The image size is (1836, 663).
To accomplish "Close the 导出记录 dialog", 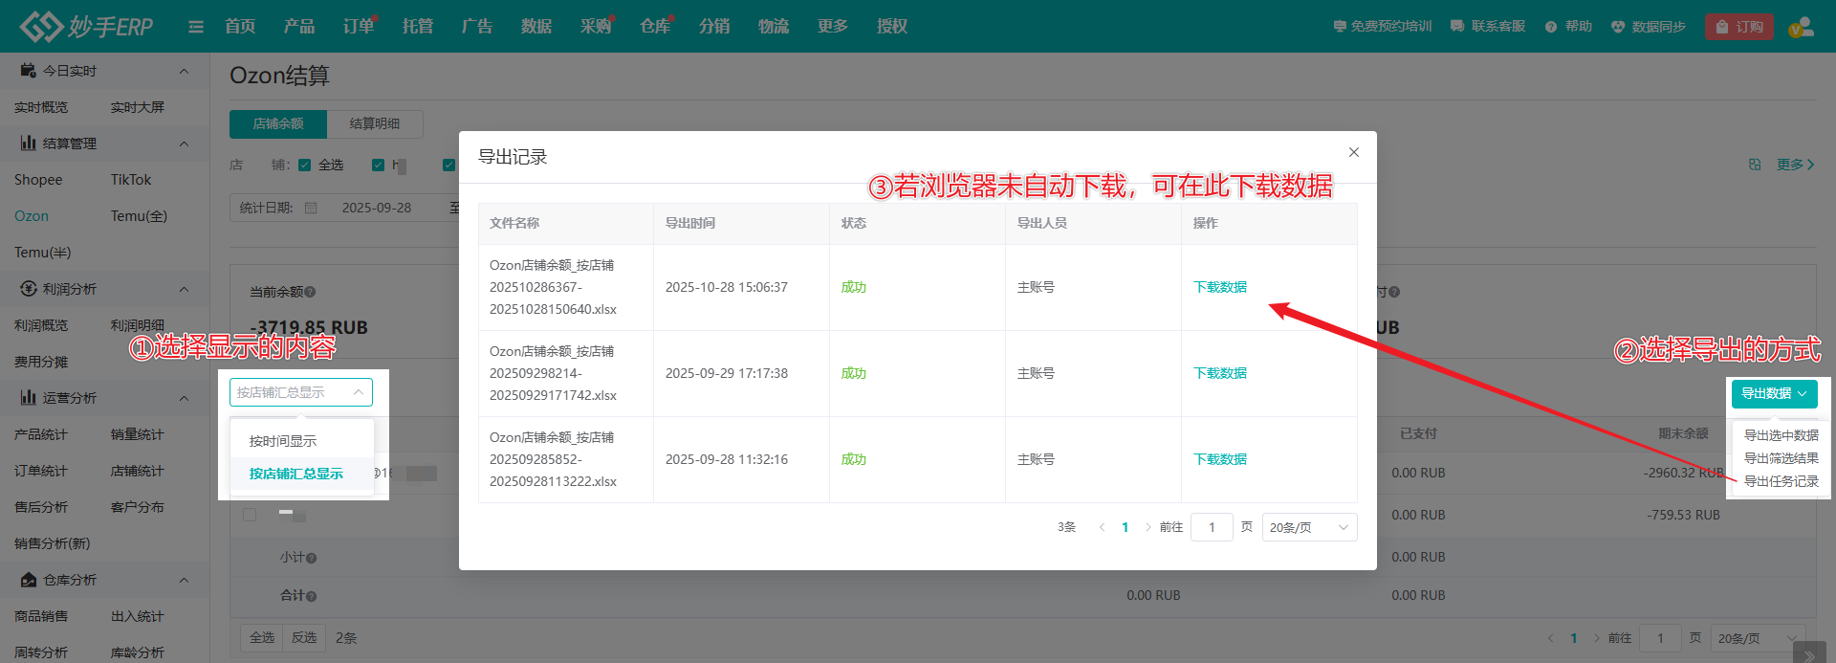I will [x=1353, y=152].
